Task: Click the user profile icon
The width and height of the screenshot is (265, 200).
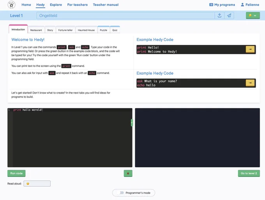Action: pos(242,5)
